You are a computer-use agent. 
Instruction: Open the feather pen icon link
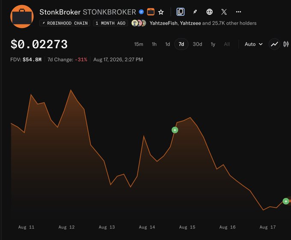(x=195, y=12)
